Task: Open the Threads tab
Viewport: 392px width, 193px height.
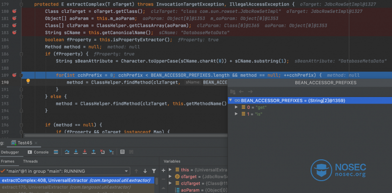Action: point(30,161)
